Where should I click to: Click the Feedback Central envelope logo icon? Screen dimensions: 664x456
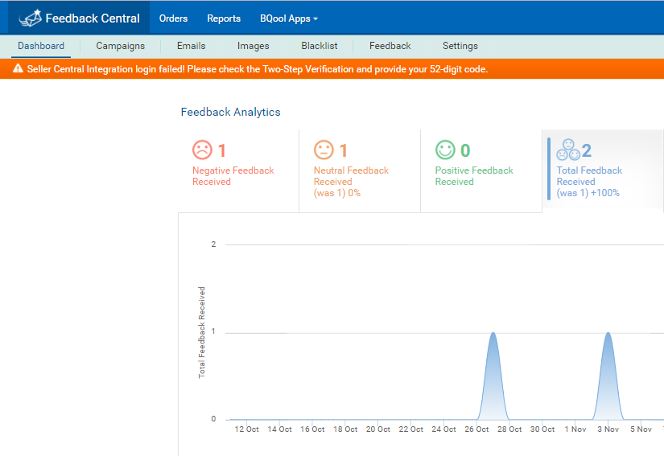[x=31, y=18]
